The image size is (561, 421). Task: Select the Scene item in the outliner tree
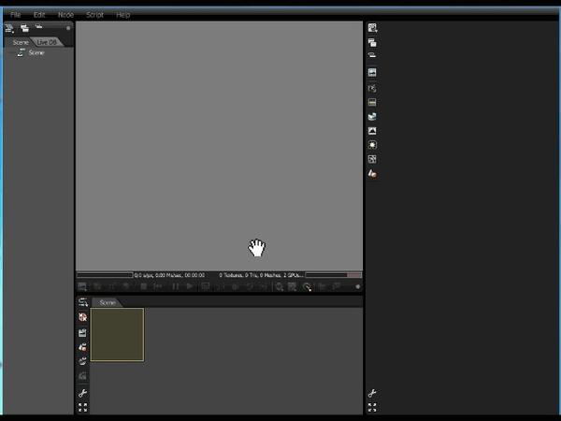tap(36, 52)
